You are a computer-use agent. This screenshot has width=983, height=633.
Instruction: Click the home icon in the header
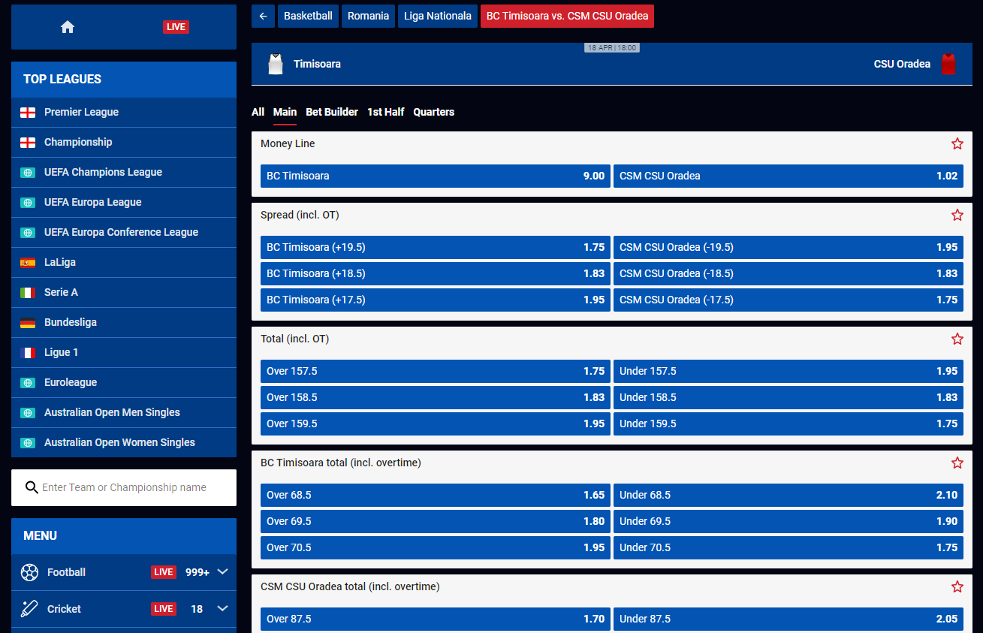(67, 26)
